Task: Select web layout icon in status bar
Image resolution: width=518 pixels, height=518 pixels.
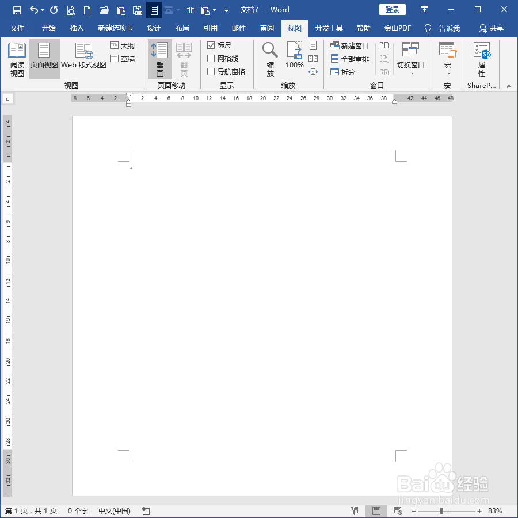Action: coord(398,511)
